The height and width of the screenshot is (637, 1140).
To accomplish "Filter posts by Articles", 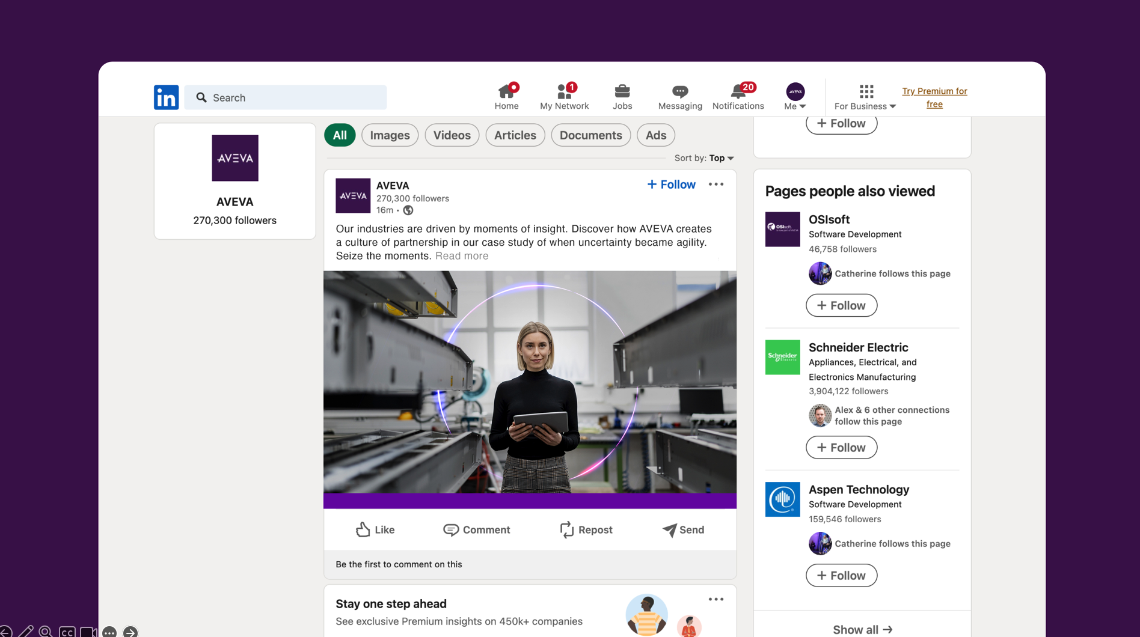I will pyautogui.click(x=515, y=135).
